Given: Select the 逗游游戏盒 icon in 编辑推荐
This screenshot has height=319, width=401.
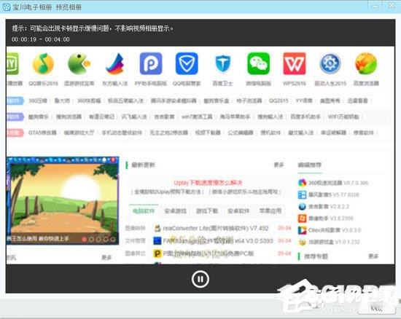Looking at the screenshot, I should tap(302, 242).
